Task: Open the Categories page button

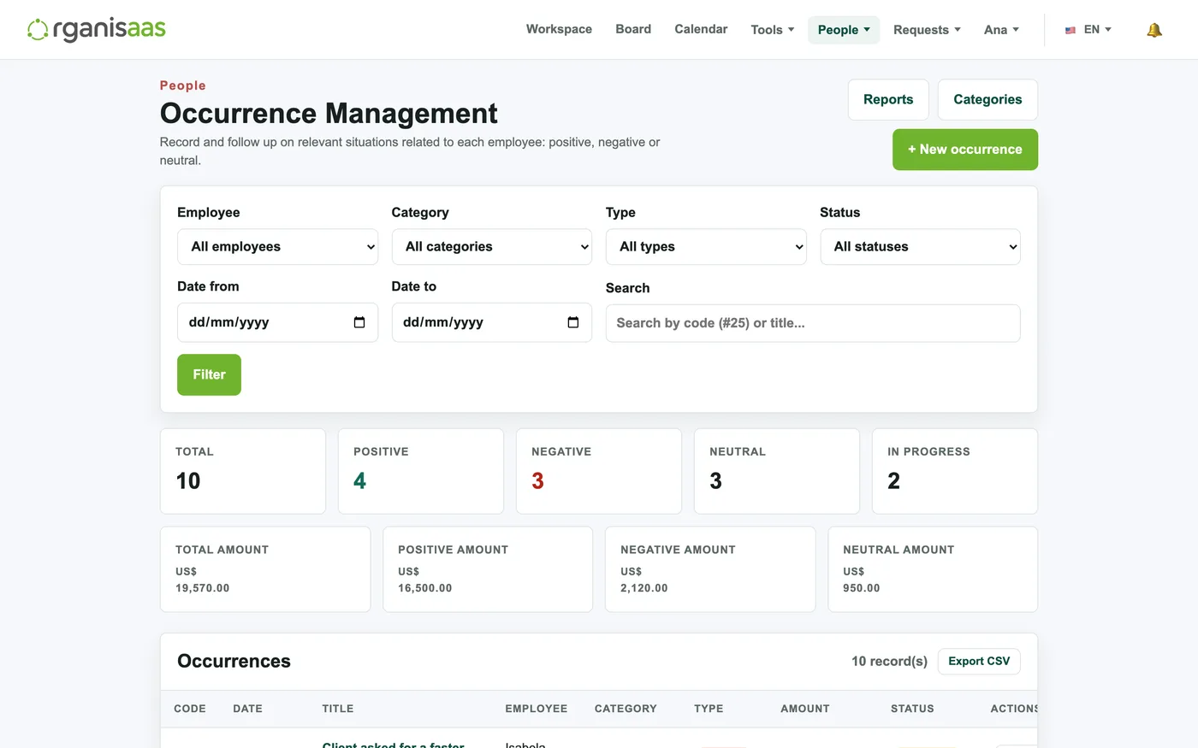Action: [987, 100]
